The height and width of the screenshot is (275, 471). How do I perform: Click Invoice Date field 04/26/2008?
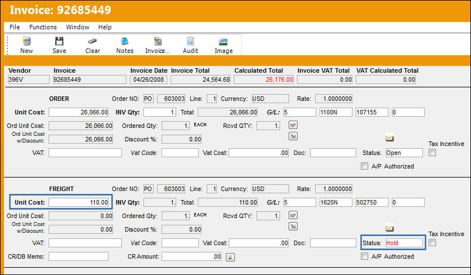click(x=149, y=79)
